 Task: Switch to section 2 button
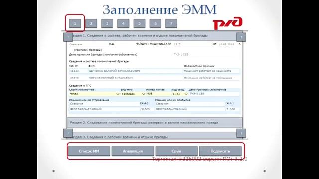(x=91, y=23)
